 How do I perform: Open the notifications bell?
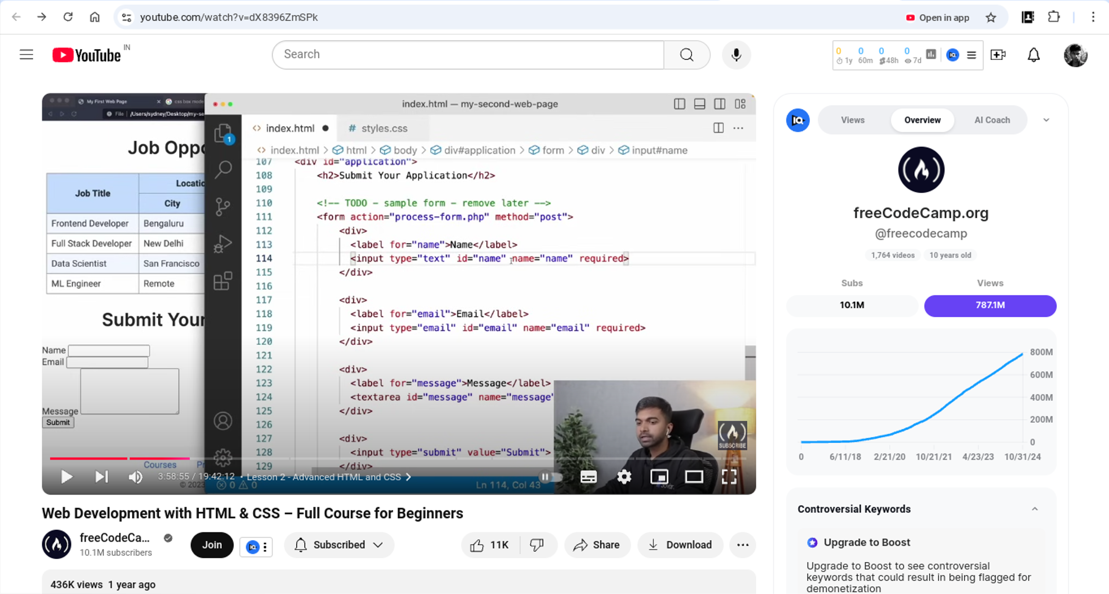(x=1034, y=55)
